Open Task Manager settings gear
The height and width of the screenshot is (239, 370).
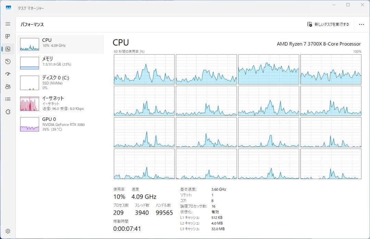[x=8, y=231]
